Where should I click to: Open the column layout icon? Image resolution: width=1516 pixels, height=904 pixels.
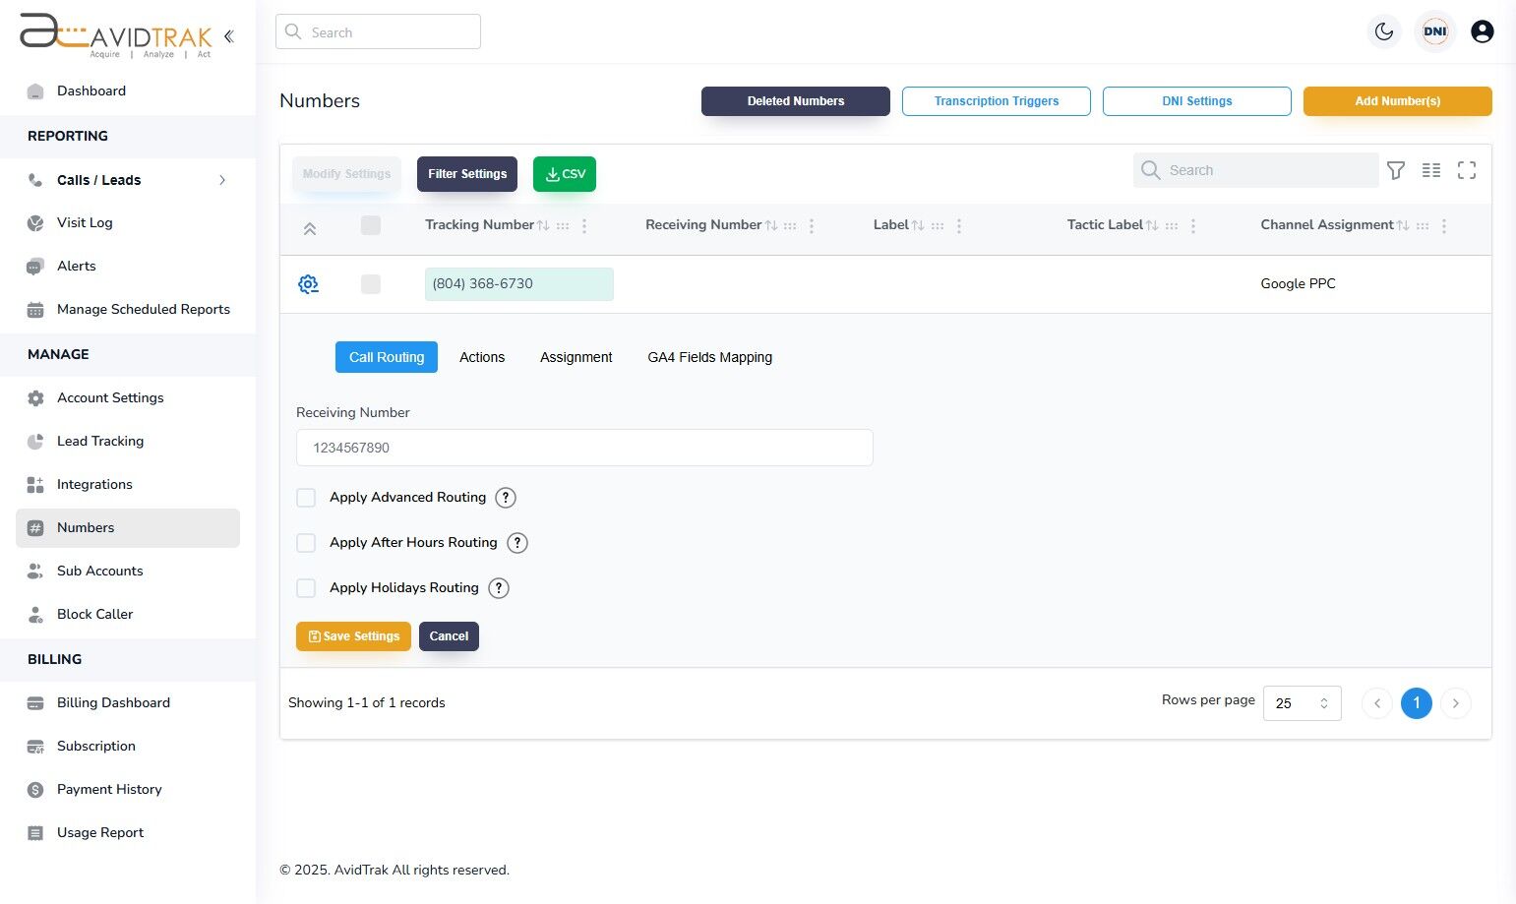[1431, 170]
